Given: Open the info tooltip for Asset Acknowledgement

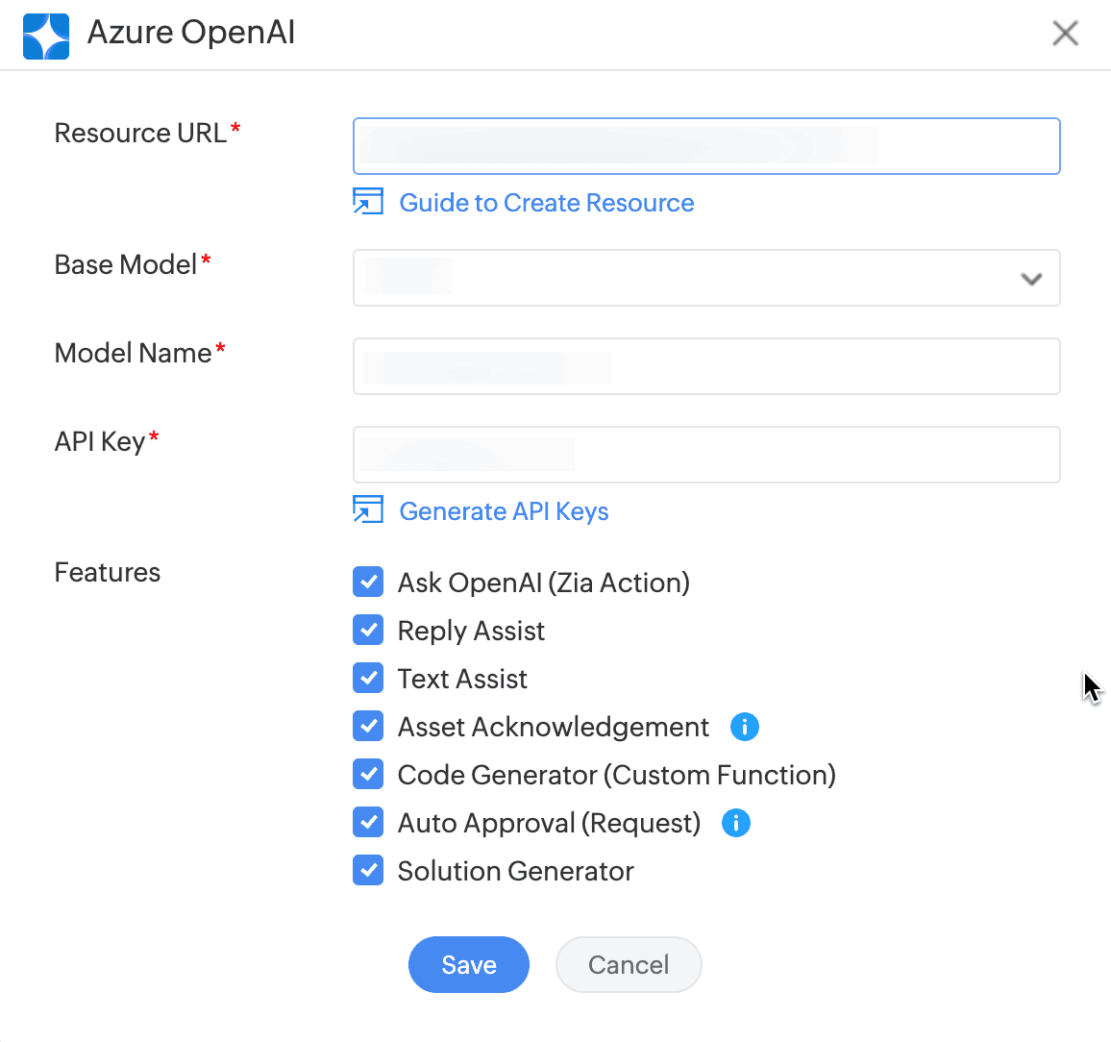Looking at the screenshot, I should [744, 727].
